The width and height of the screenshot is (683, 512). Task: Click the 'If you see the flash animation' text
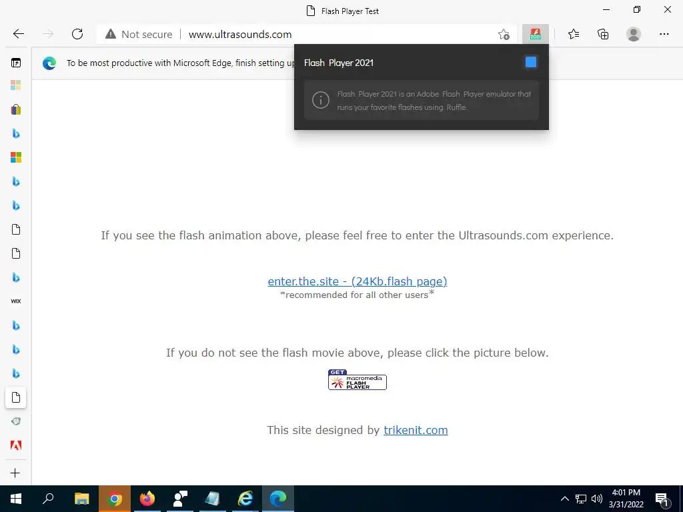(x=358, y=235)
